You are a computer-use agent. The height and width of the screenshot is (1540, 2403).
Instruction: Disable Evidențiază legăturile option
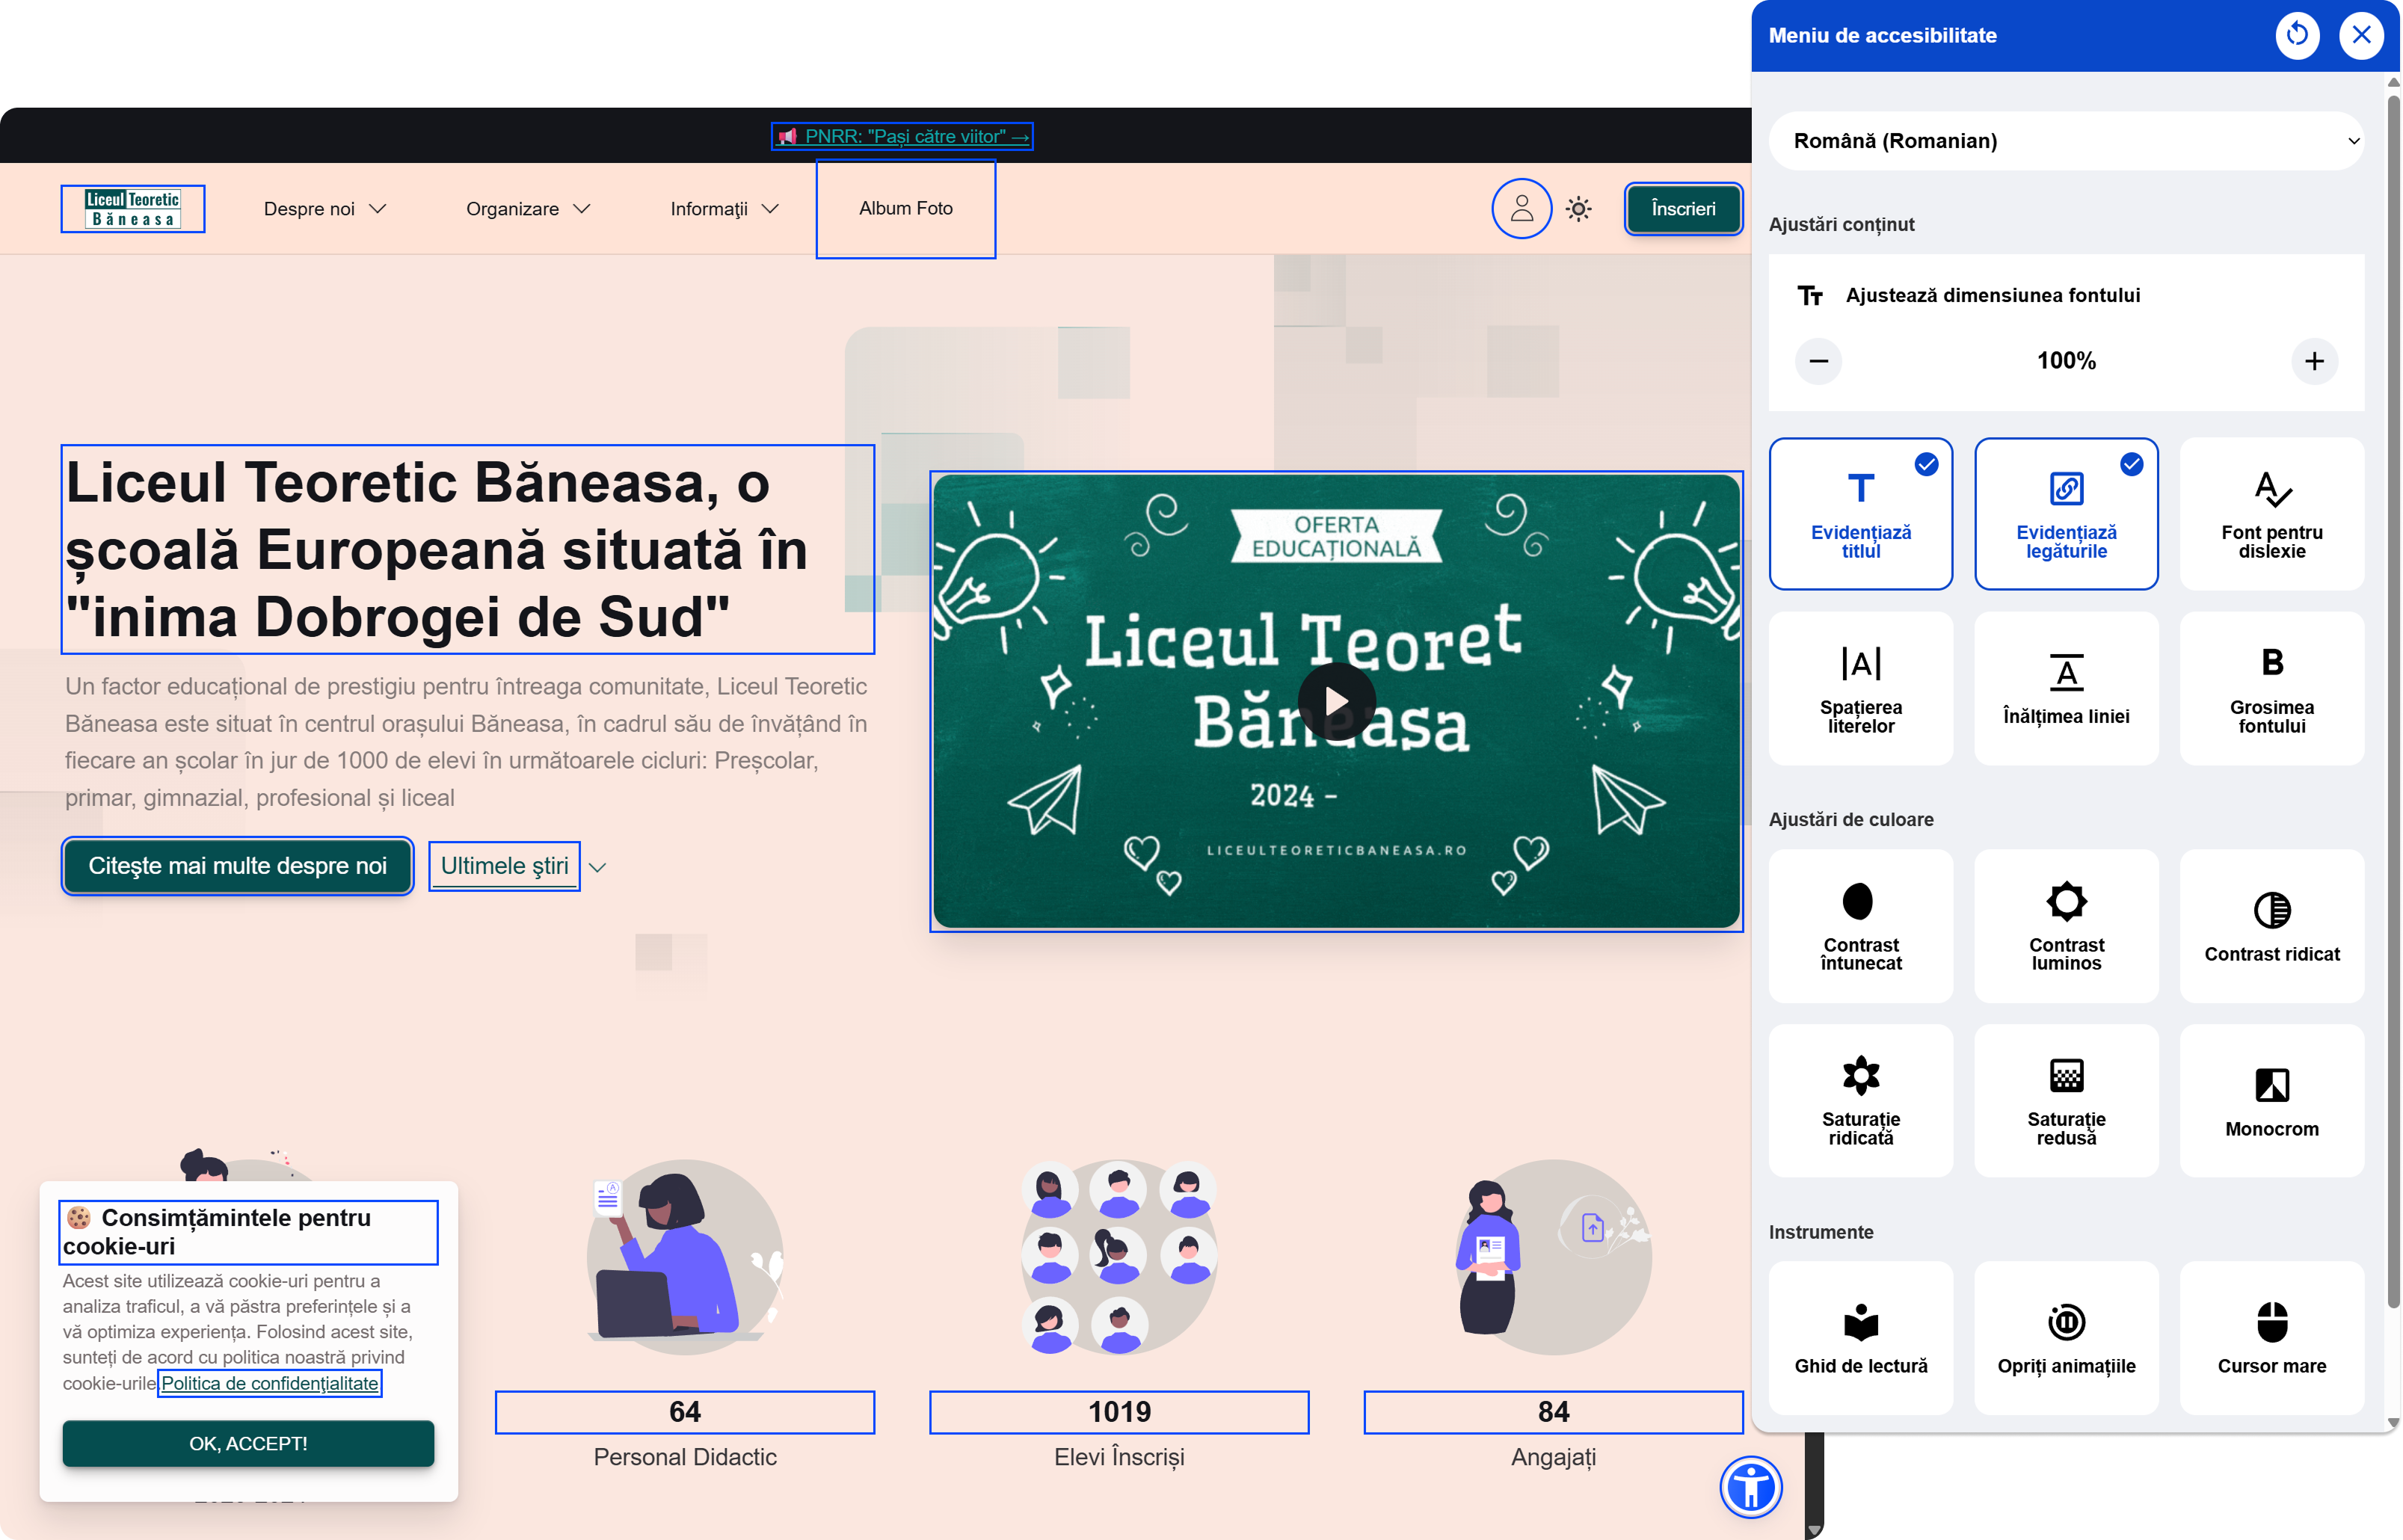pos(2066,514)
